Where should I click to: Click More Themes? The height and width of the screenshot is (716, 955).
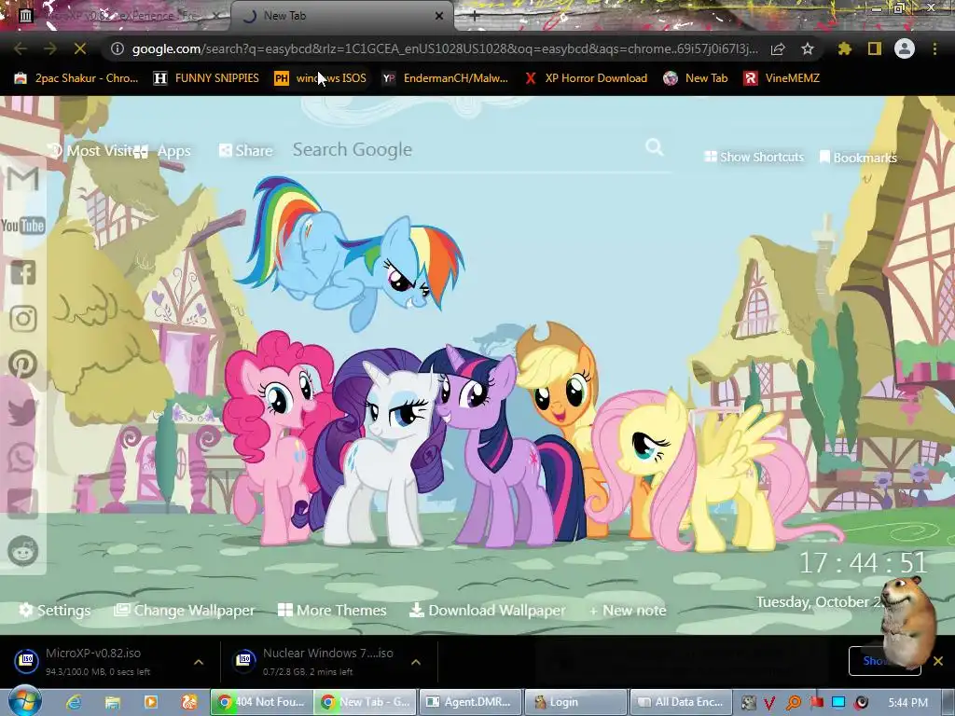coord(332,610)
